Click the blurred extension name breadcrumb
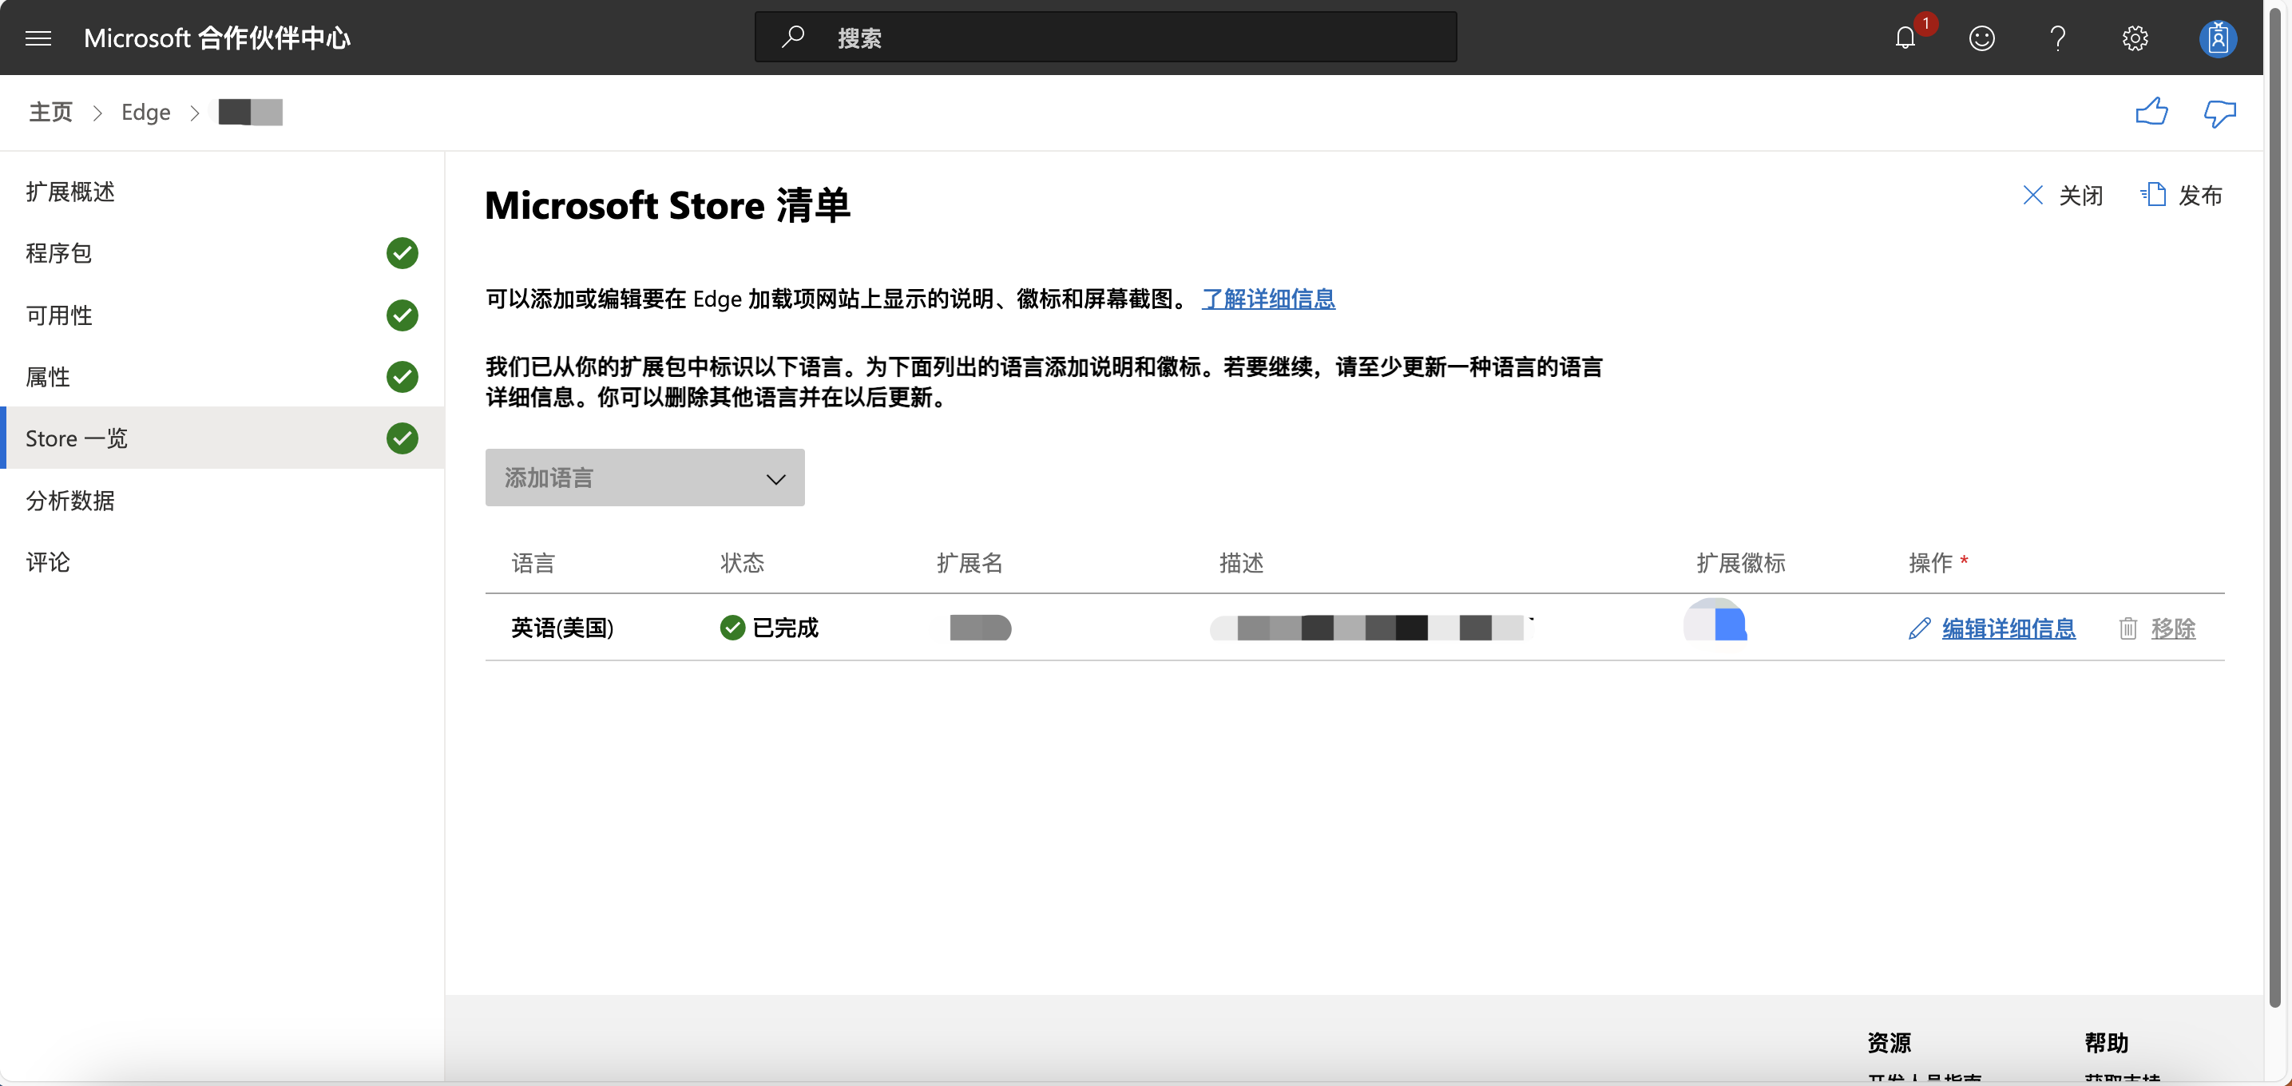The height and width of the screenshot is (1086, 2292). point(250,112)
